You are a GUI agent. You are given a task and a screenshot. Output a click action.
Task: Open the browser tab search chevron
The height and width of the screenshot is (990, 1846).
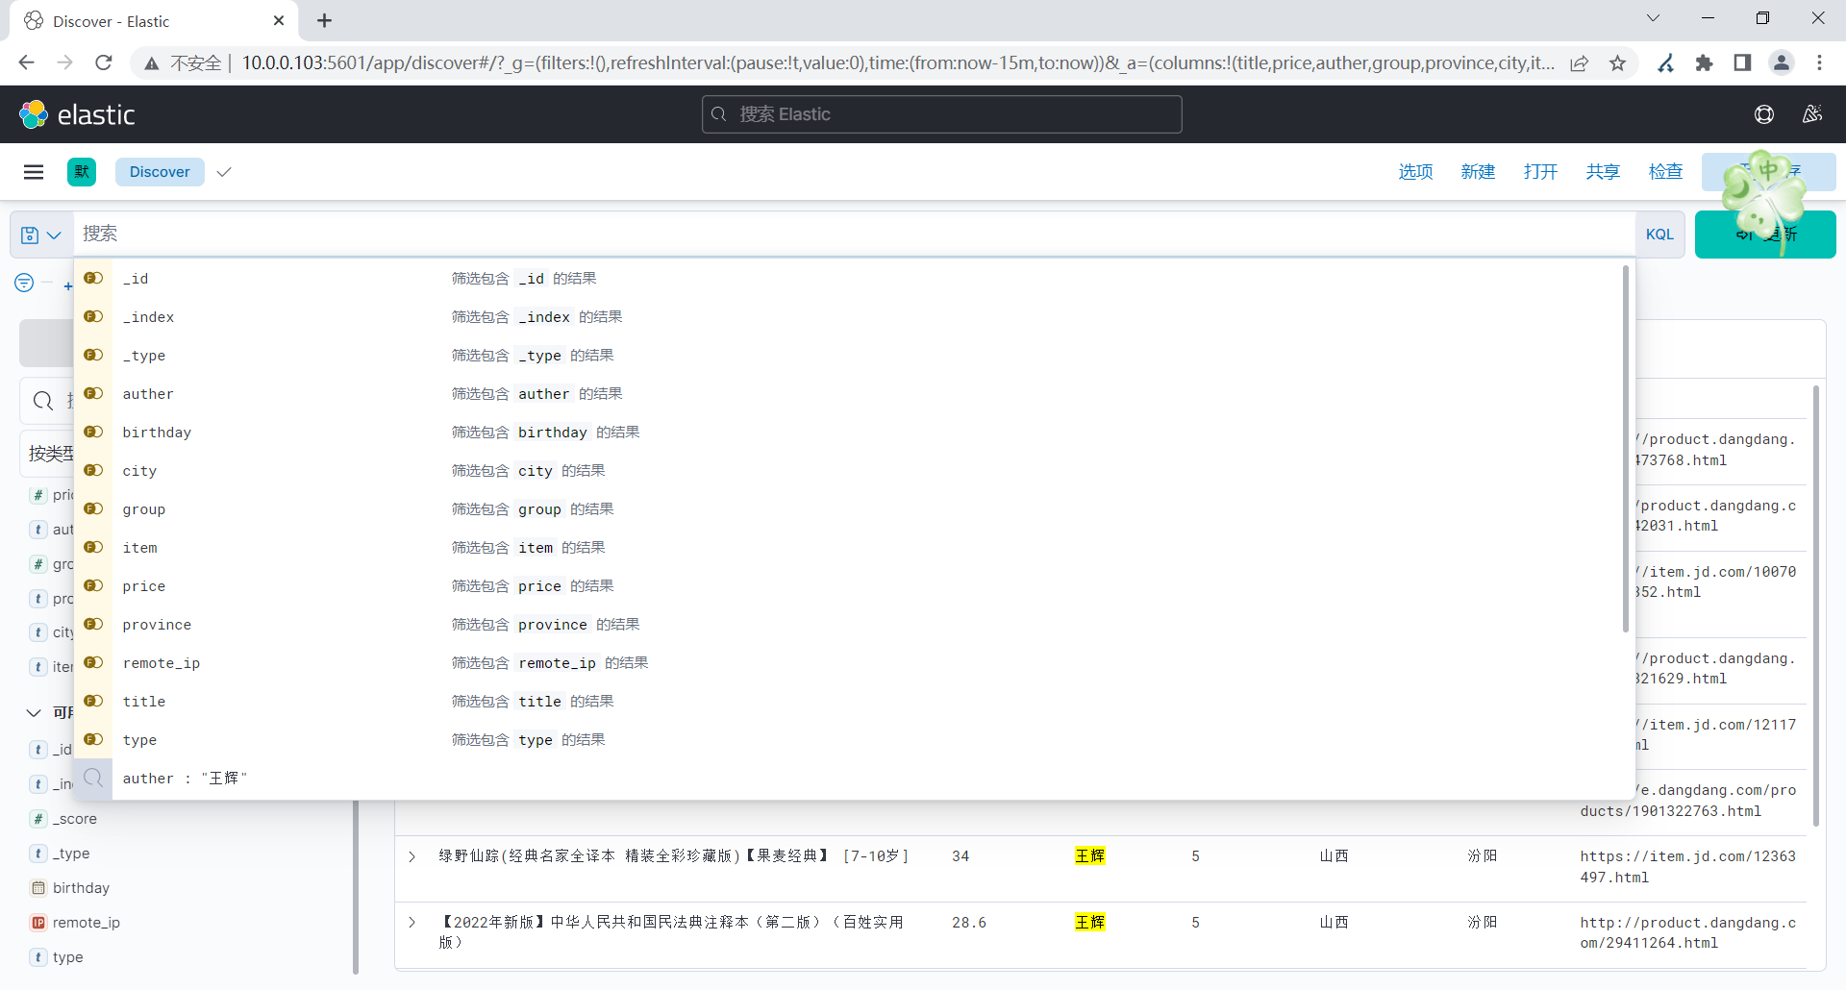tap(1653, 18)
